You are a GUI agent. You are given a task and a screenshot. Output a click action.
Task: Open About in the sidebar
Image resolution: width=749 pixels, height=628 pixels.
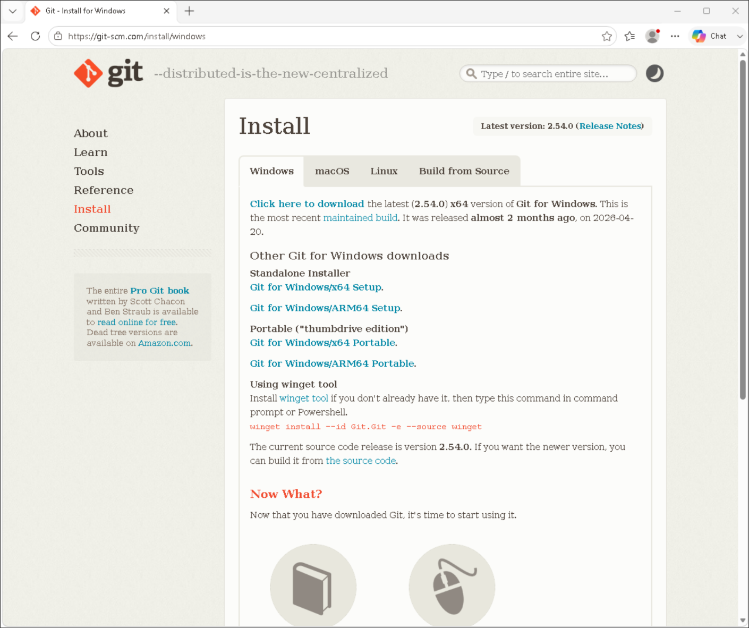(x=91, y=133)
